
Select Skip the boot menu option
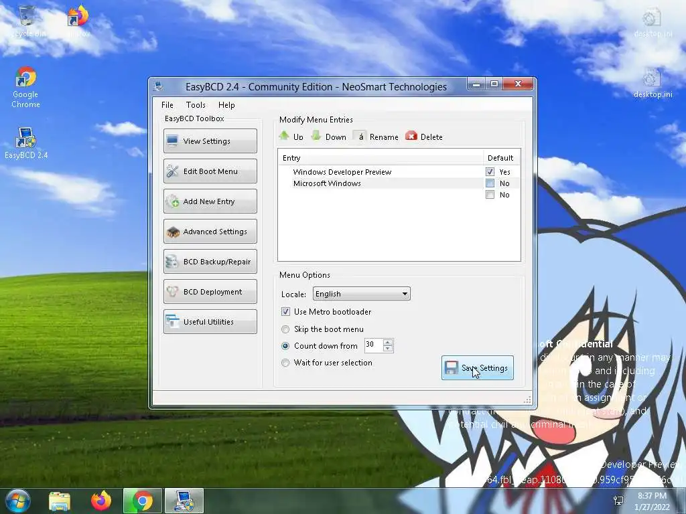(285, 329)
